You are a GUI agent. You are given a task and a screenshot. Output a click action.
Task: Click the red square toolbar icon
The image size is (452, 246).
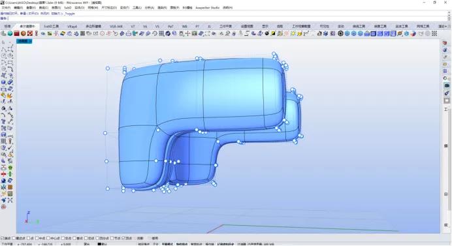(x=17, y=33)
